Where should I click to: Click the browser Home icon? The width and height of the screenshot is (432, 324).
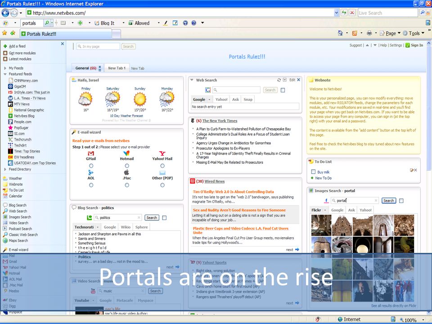(340, 33)
